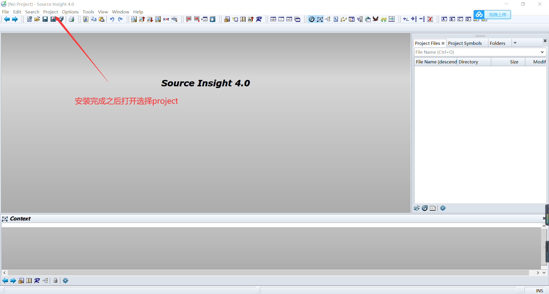Open the panel tabs overflow dropdown arrow
549x294 pixels.
(515, 43)
